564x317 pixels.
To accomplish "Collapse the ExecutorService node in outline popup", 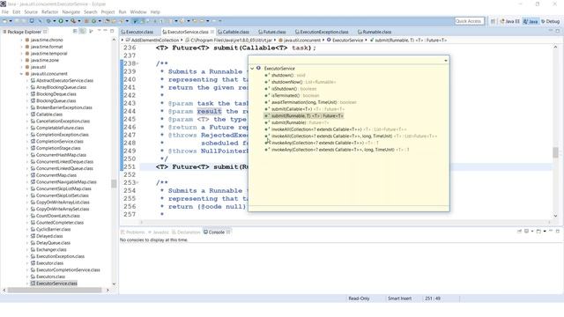I will click(x=252, y=69).
